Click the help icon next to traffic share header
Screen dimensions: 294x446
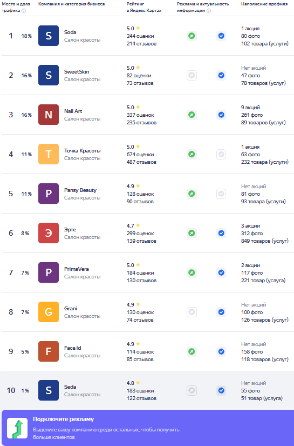click(x=24, y=11)
